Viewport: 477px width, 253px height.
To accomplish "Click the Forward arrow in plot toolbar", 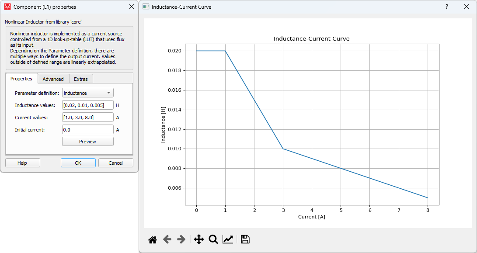I will tap(181, 239).
